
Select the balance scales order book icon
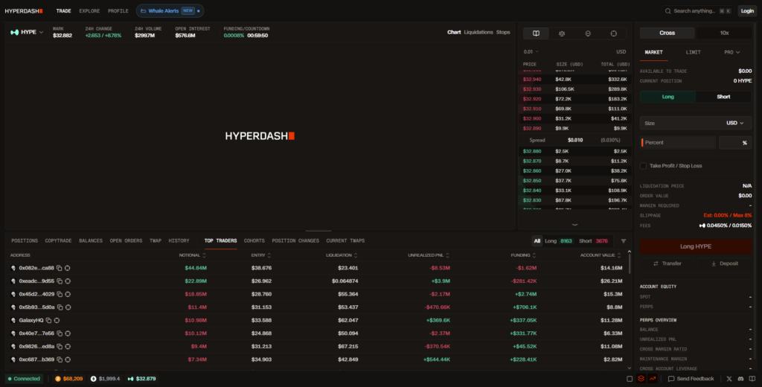(x=562, y=33)
